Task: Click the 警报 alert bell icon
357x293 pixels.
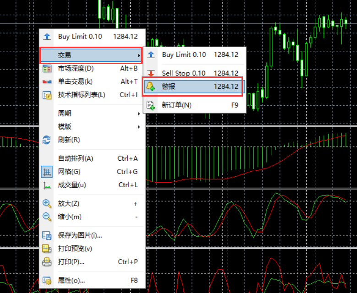Action: [150, 87]
